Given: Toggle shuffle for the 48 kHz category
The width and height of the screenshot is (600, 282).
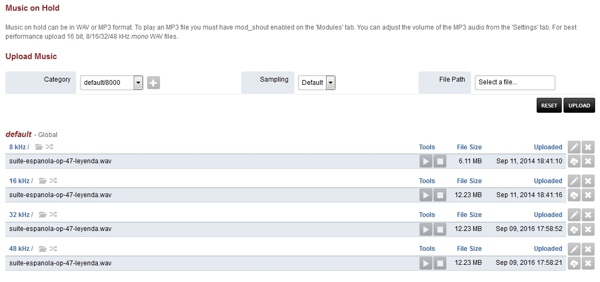Looking at the screenshot, I should tap(53, 249).
